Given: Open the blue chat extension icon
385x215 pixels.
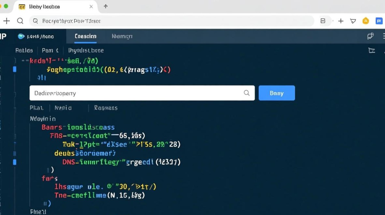Looking at the screenshot, I should pyautogui.click(x=379, y=21).
